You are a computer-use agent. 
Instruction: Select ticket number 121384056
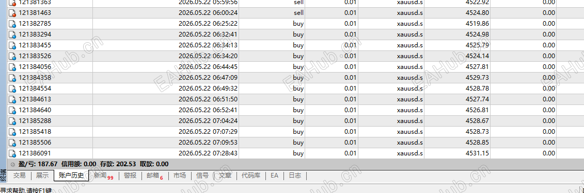click(35, 67)
